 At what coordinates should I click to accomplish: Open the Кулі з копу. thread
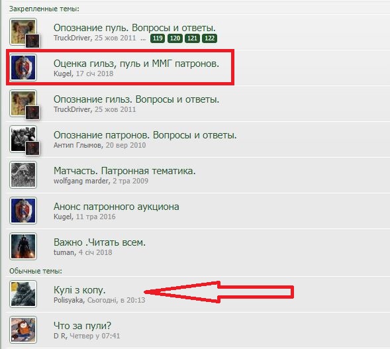(79, 290)
